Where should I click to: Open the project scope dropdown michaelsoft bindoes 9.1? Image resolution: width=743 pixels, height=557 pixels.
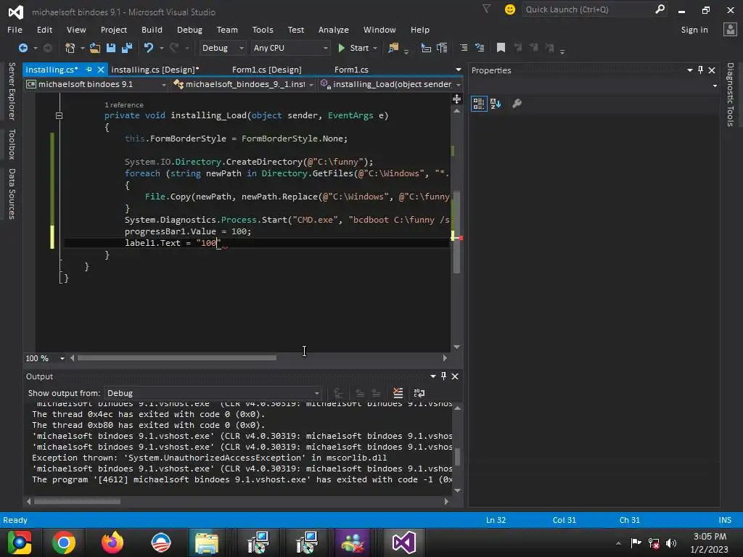click(x=97, y=84)
